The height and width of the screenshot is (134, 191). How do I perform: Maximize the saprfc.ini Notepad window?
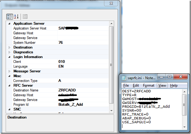(x=169, y=77)
